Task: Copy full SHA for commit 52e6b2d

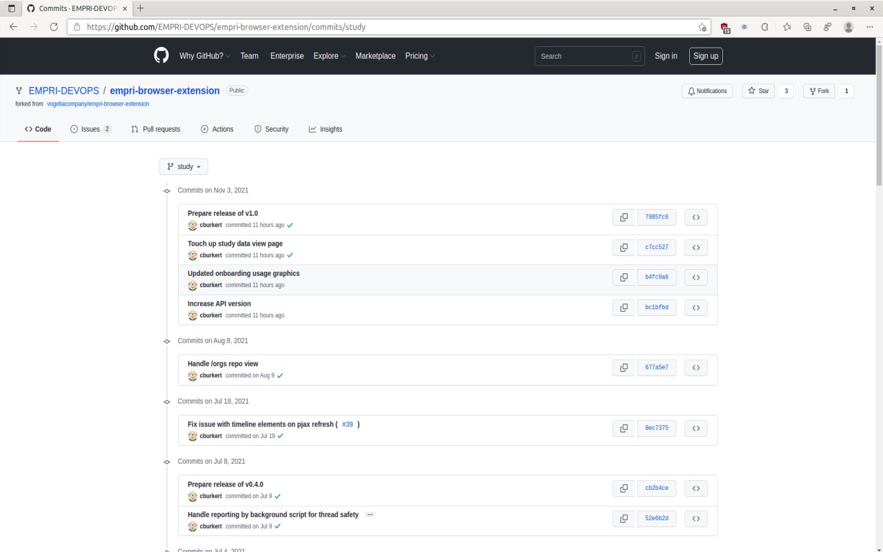Action: [x=624, y=518]
